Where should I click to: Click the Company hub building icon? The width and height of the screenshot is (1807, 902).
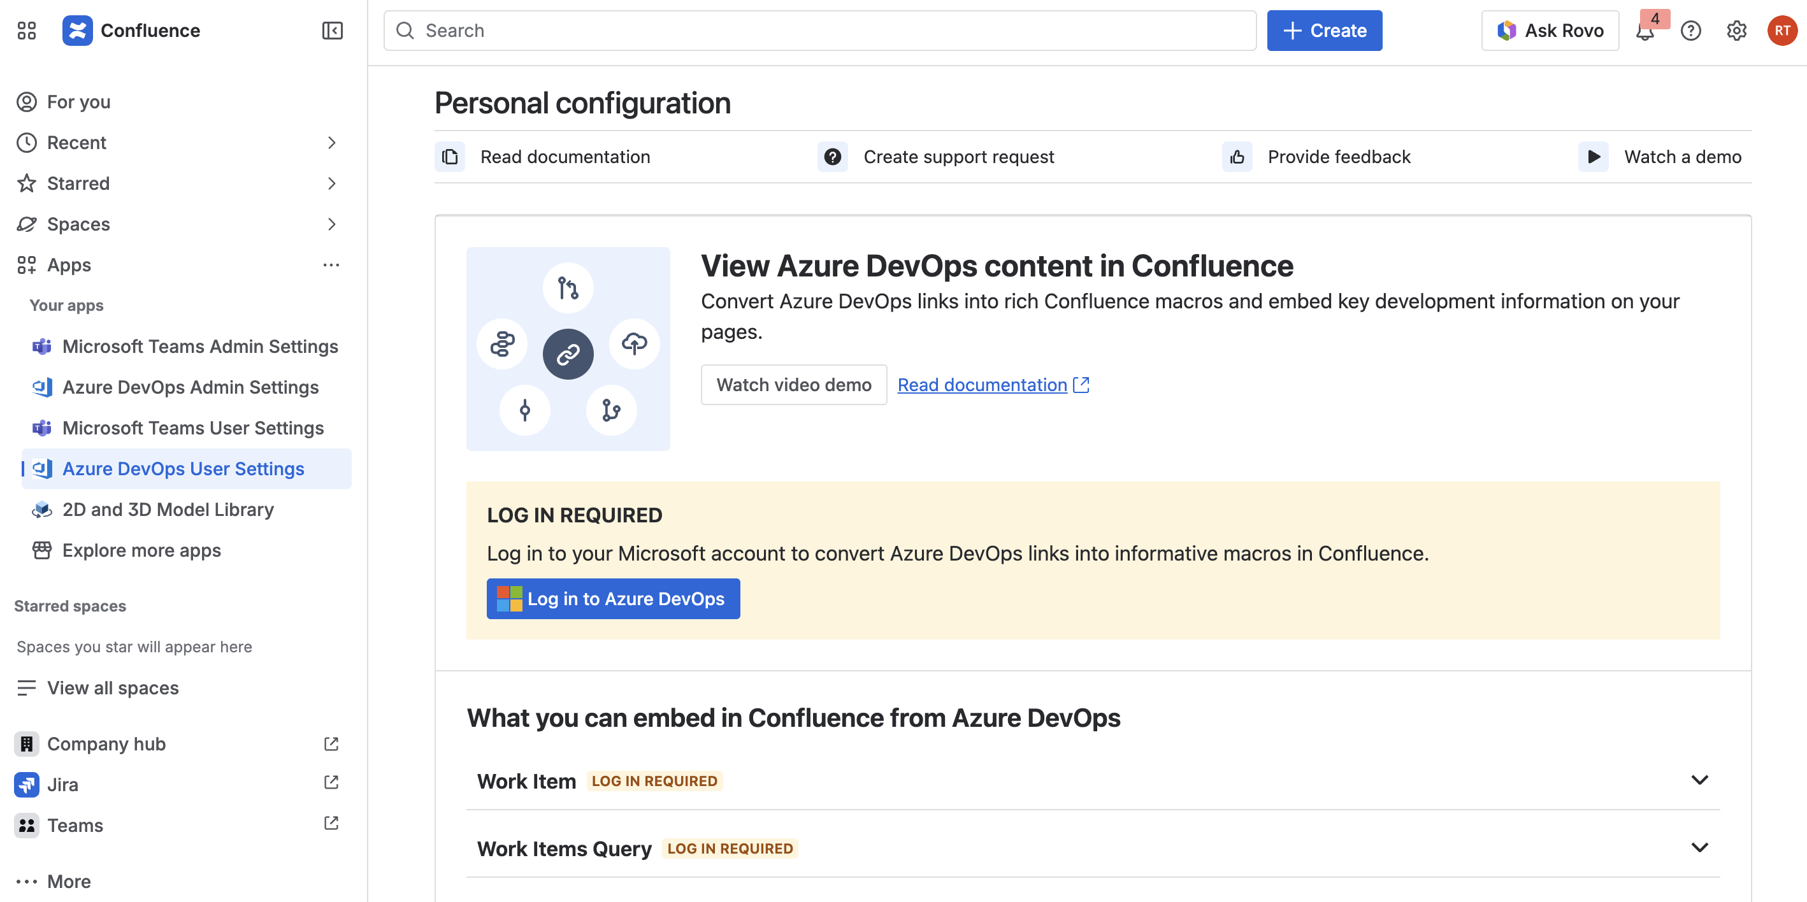pos(27,743)
